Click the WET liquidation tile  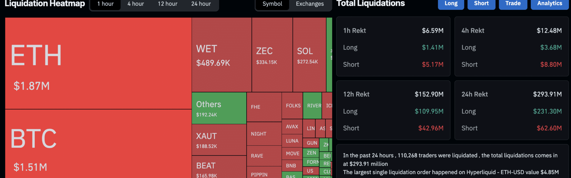[x=222, y=55]
